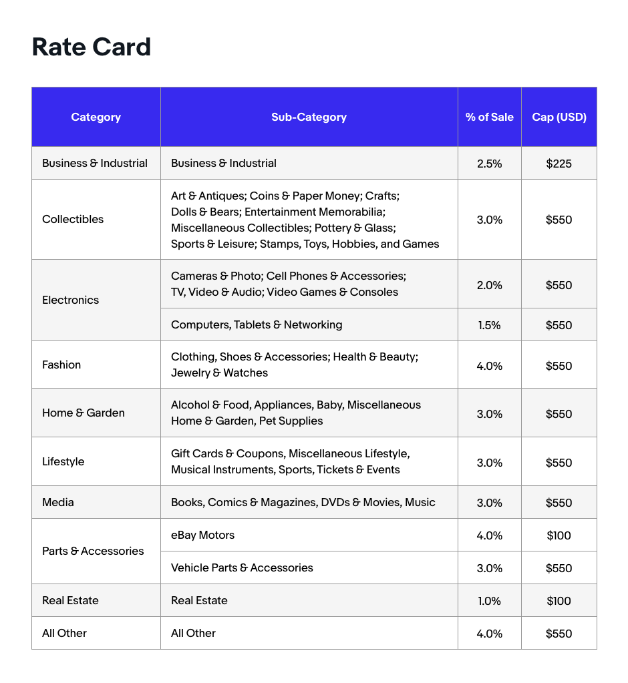The image size is (628, 683).
Task: Click the Home & Garden category cell
Action: [x=84, y=413]
